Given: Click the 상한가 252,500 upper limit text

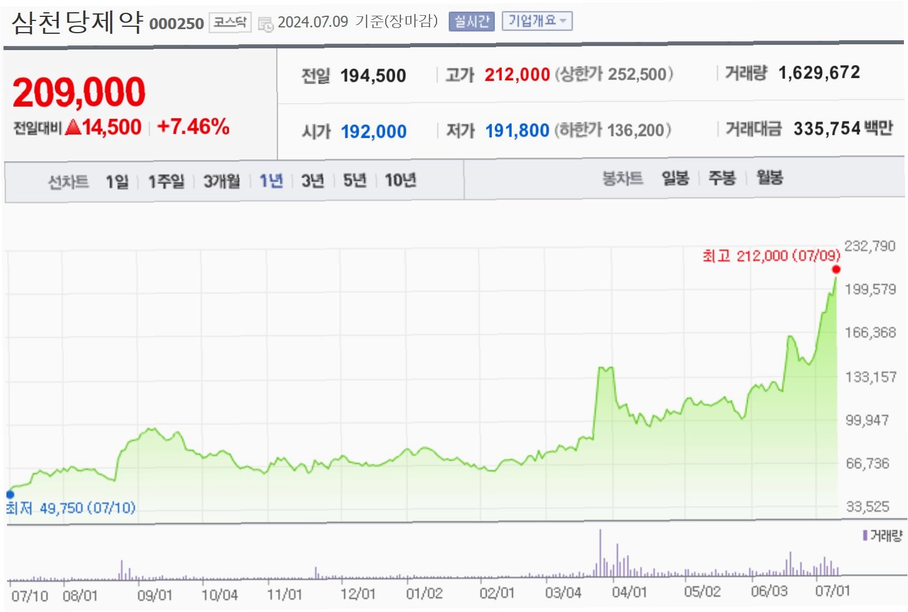Looking at the screenshot, I should (x=614, y=75).
